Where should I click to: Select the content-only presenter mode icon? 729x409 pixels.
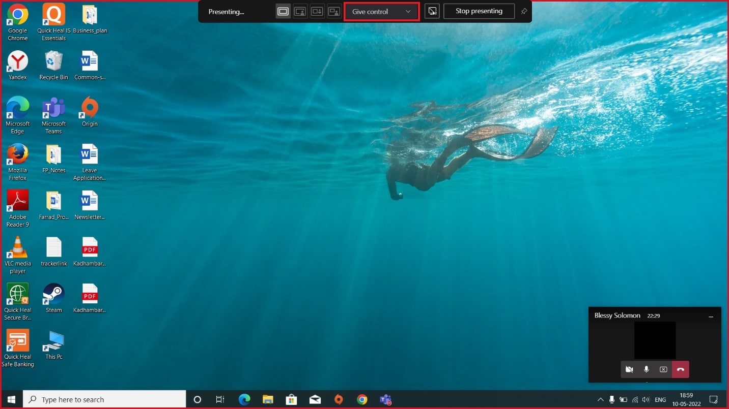coord(283,11)
